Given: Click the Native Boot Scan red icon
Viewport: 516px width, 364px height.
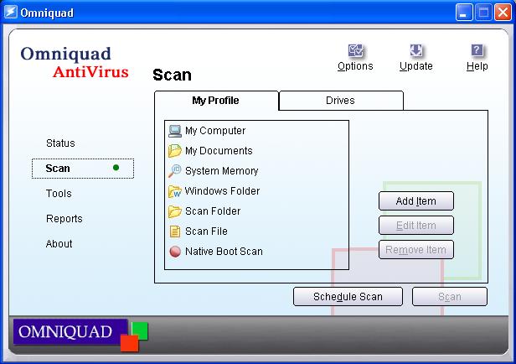Looking at the screenshot, I should [x=175, y=252].
